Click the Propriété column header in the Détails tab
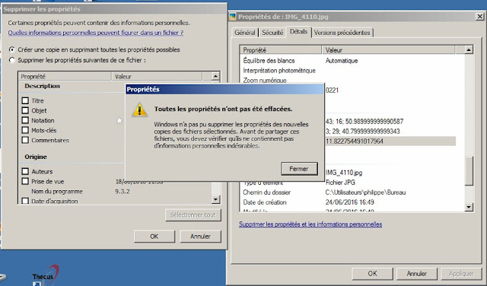 pos(281,49)
